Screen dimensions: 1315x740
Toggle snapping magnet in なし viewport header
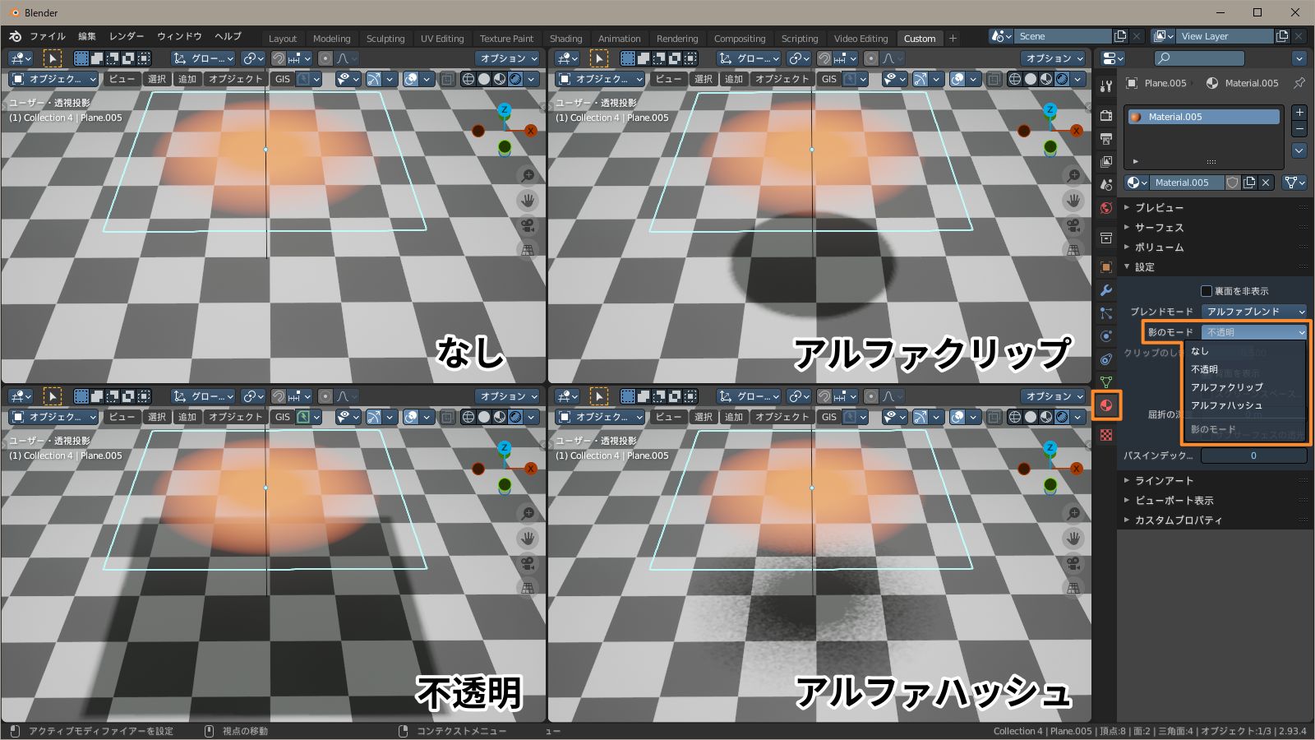(x=279, y=58)
